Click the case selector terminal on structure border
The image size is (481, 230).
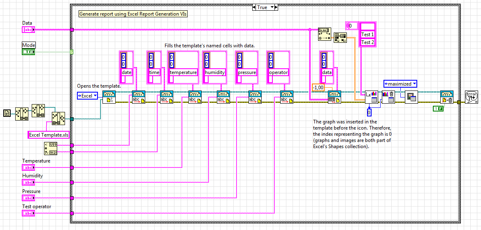(72, 52)
